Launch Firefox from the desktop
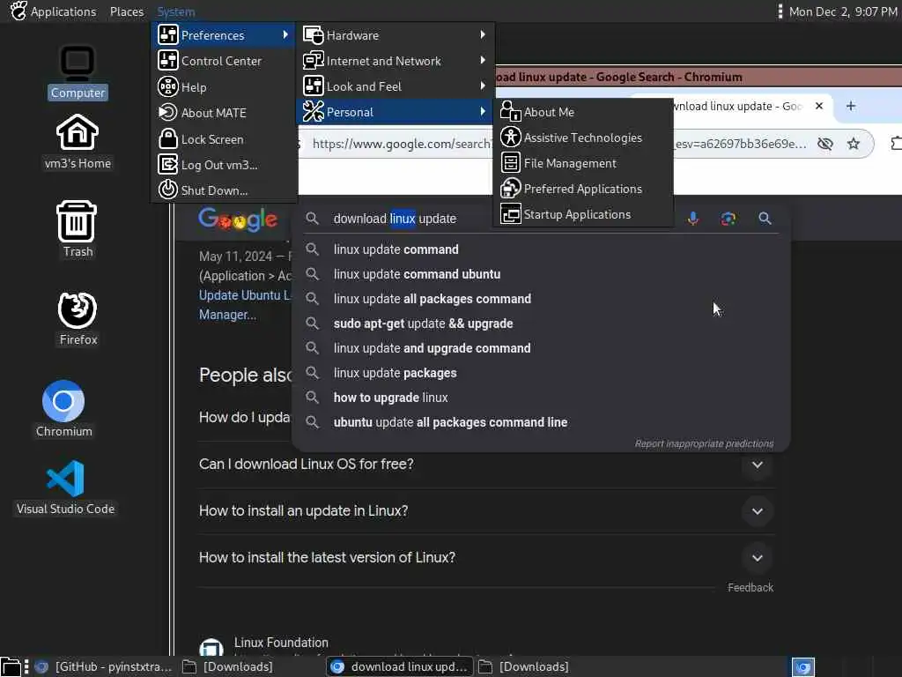Viewport: 902px width, 677px height. coord(78,318)
